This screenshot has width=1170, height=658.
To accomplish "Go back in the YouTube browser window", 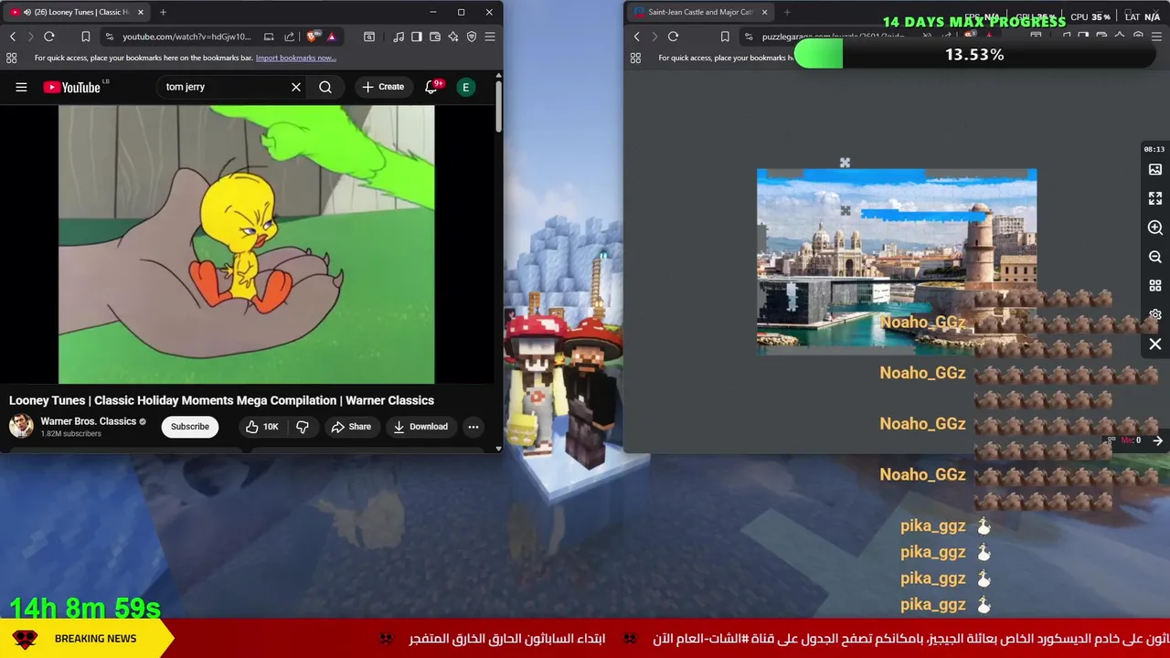I will click(13, 37).
